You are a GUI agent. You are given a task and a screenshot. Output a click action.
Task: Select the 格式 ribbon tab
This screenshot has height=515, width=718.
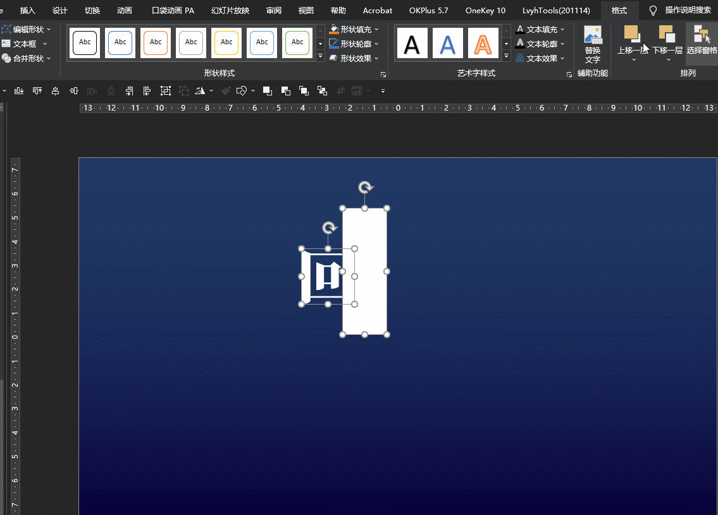click(619, 11)
